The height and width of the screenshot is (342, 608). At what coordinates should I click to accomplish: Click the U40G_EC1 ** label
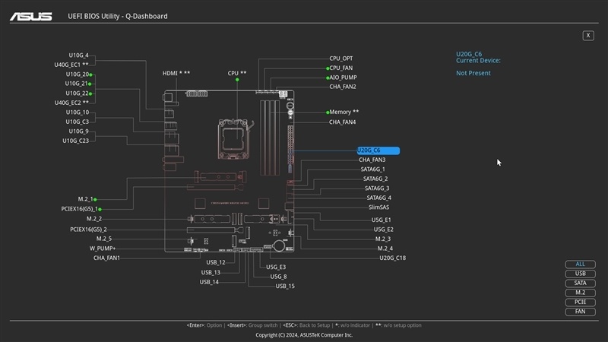point(71,65)
